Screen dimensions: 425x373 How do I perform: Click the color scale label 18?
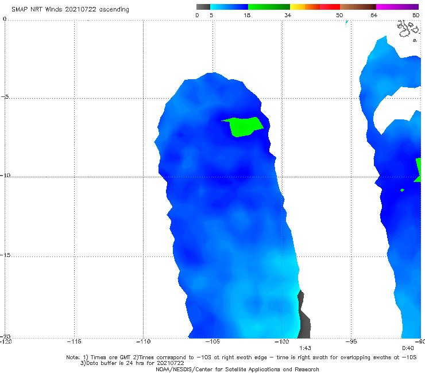tap(247, 15)
